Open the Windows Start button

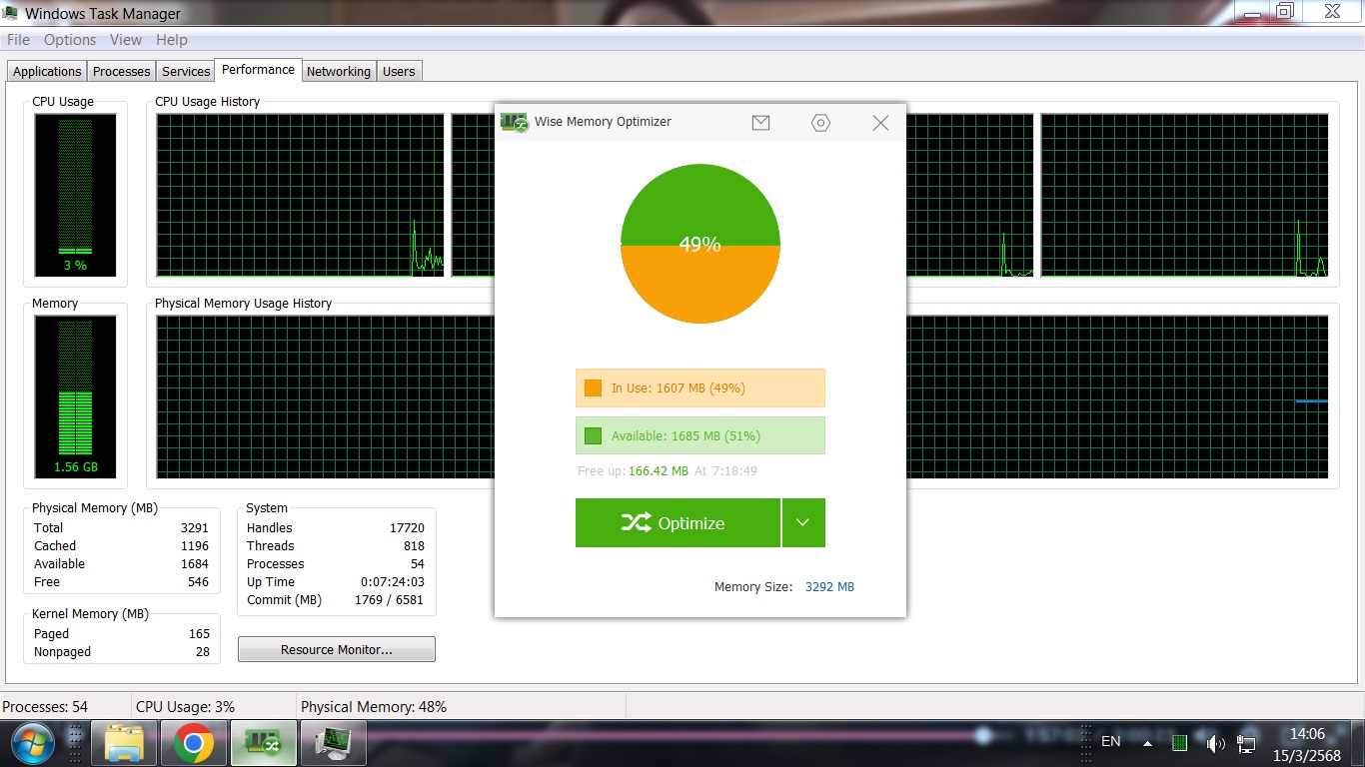(31, 742)
